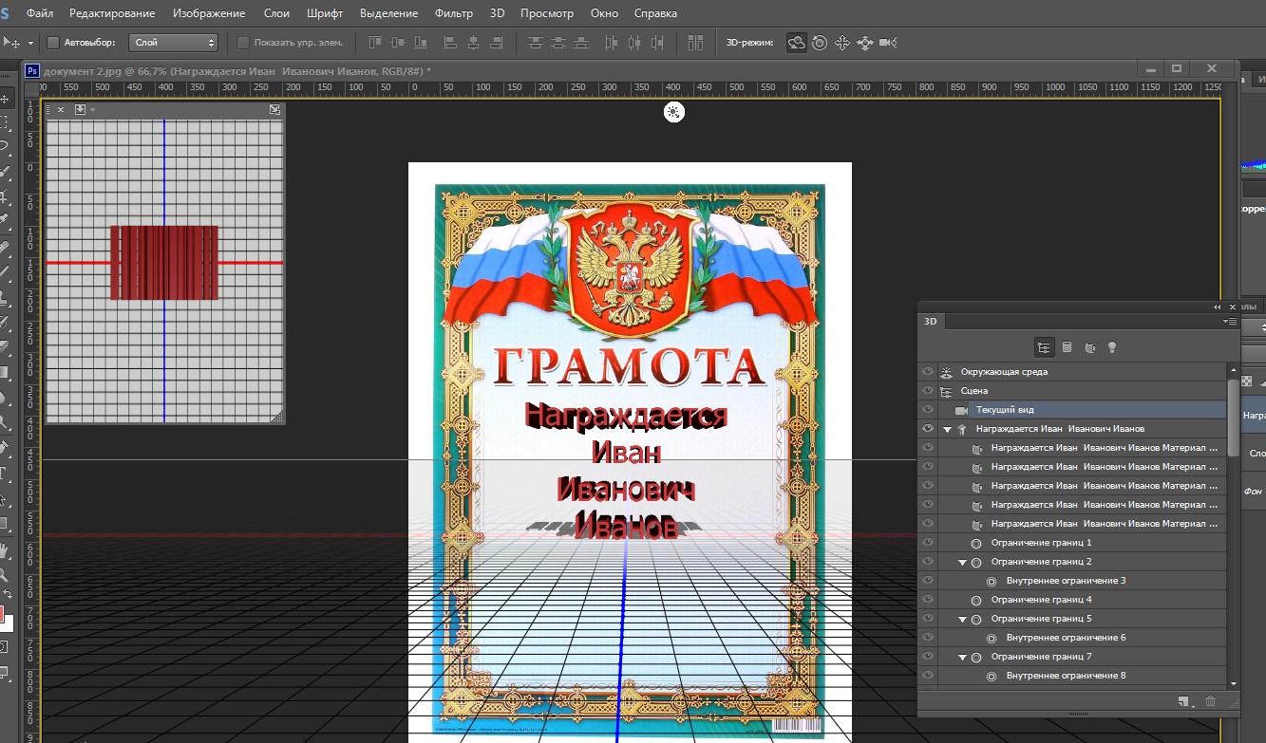Open the 3D menu in the menu bar
The image size is (1266, 743).
(498, 13)
